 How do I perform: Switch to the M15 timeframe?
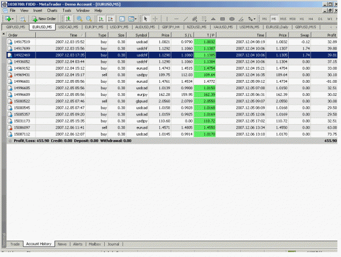pyautogui.click(x=283, y=19)
